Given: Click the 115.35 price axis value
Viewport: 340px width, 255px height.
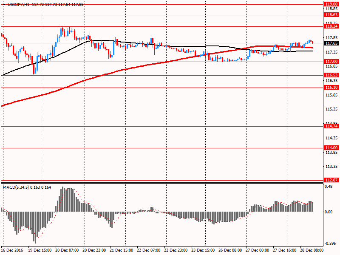Looking at the screenshot, I should pos(331,109).
